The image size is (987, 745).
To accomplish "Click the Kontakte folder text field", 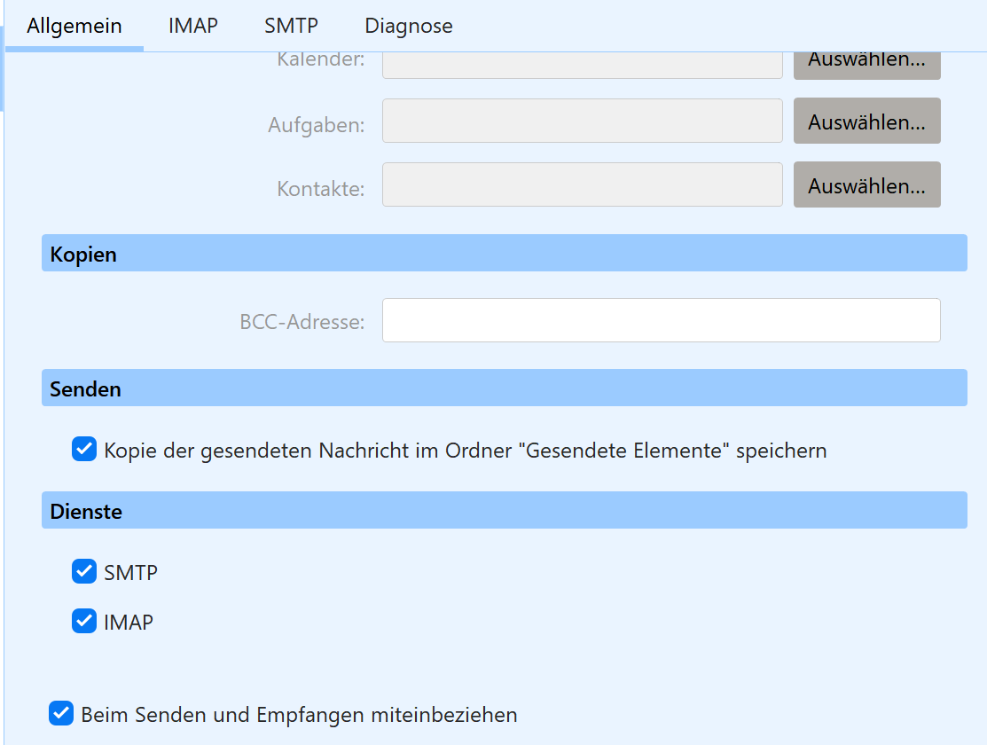I will (582, 184).
